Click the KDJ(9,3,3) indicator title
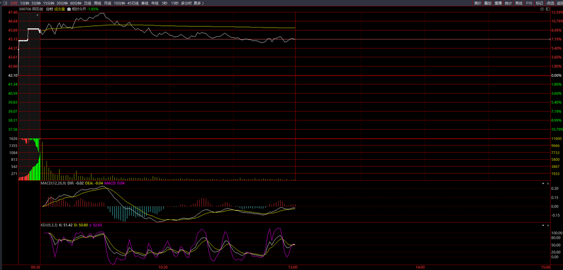The width and height of the screenshot is (563, 270). click(x=49, y=225)
